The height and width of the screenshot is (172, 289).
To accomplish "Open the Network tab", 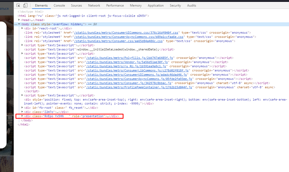I will point(94,6).
